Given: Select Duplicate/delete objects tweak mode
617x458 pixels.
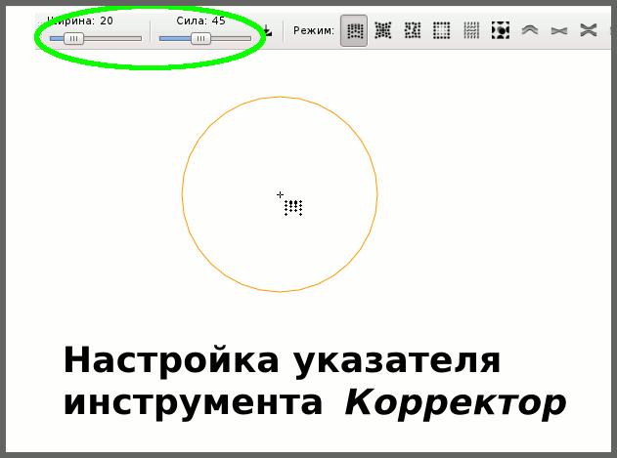Looking at the screenshot, I should [x=501, y=30].
